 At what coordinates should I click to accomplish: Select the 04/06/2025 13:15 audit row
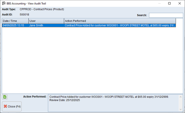coord(89,25)
